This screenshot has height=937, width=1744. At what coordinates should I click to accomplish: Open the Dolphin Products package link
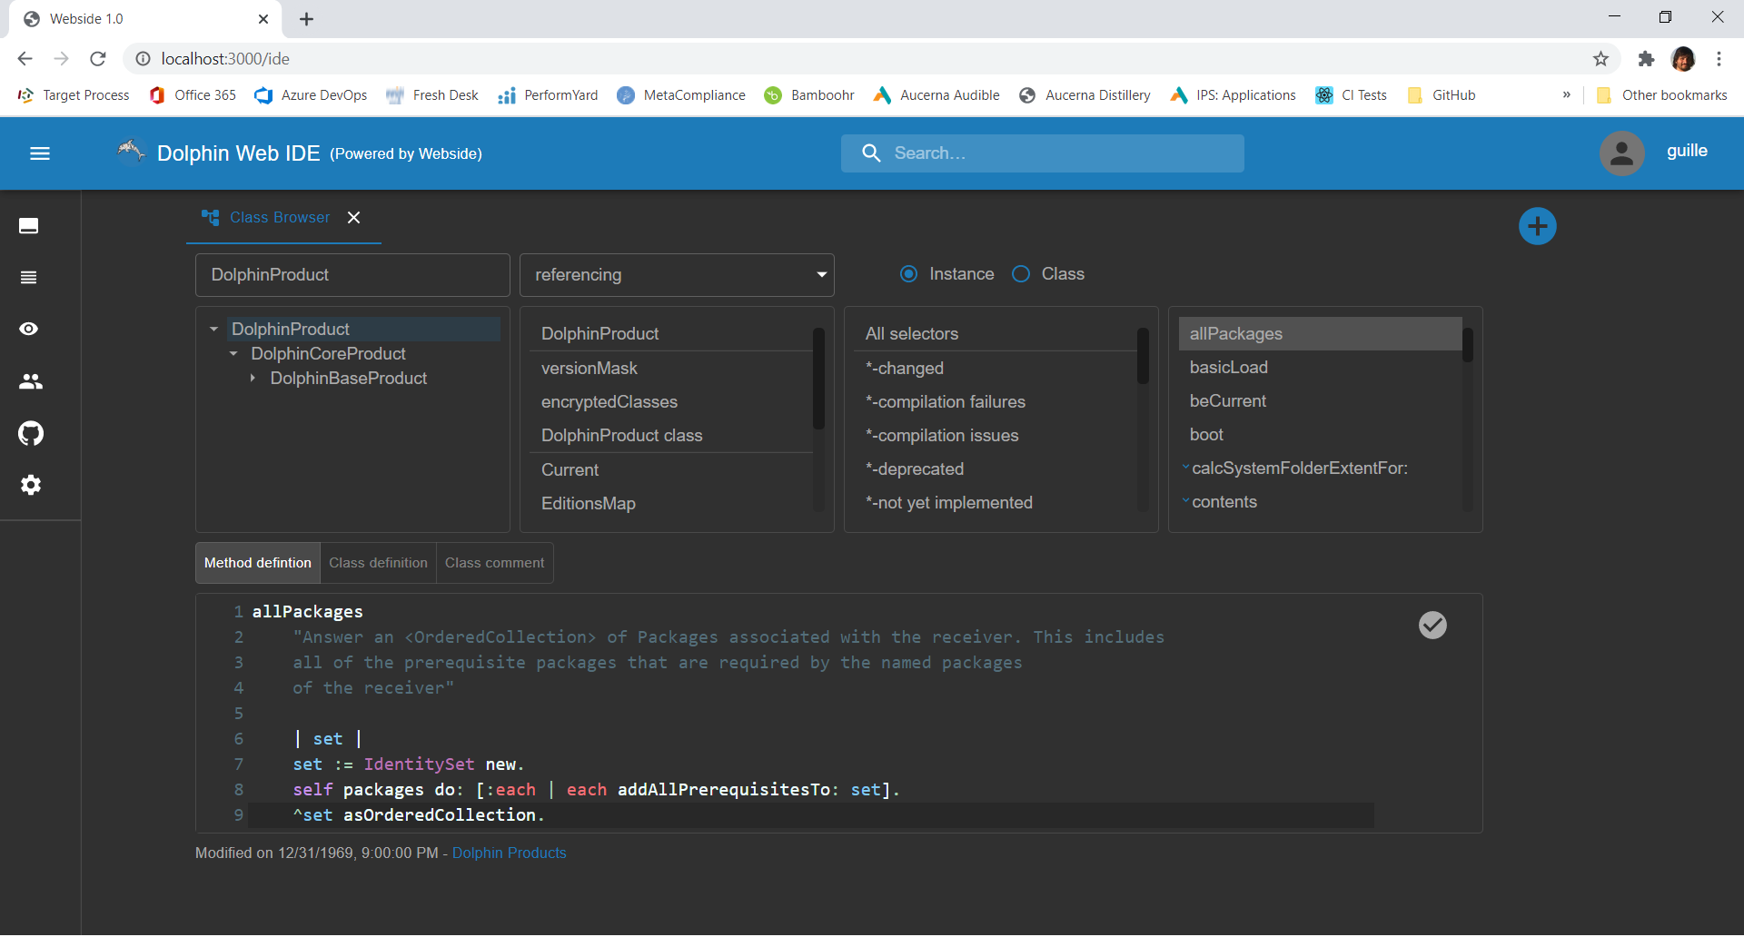click(510, 853)
